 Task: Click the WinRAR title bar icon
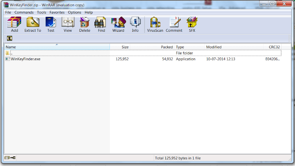coord(6,5)
